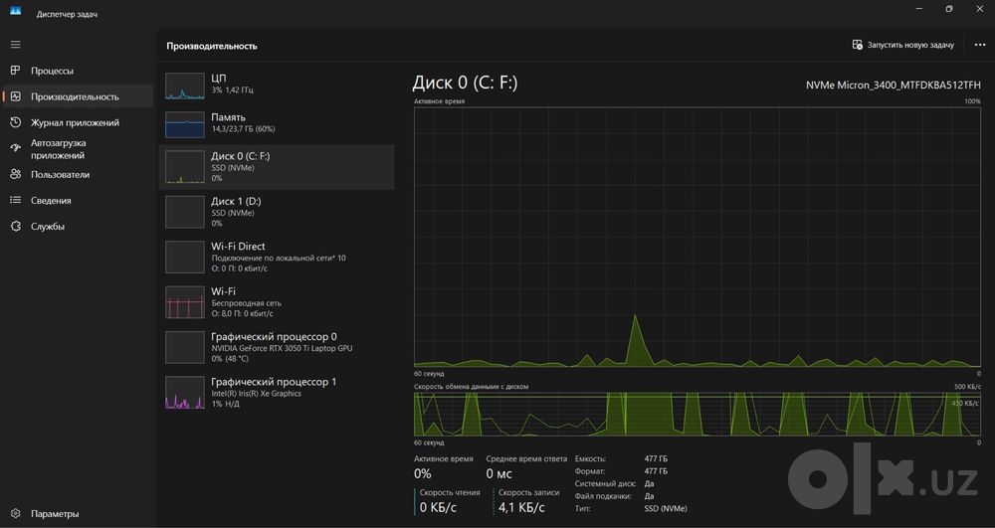The height and width of the screenshot is (528, 995).
Task: Click the NVMe Micron_3400_MTFDKBA512TFH model name
Action: click(x=894, y=85)
